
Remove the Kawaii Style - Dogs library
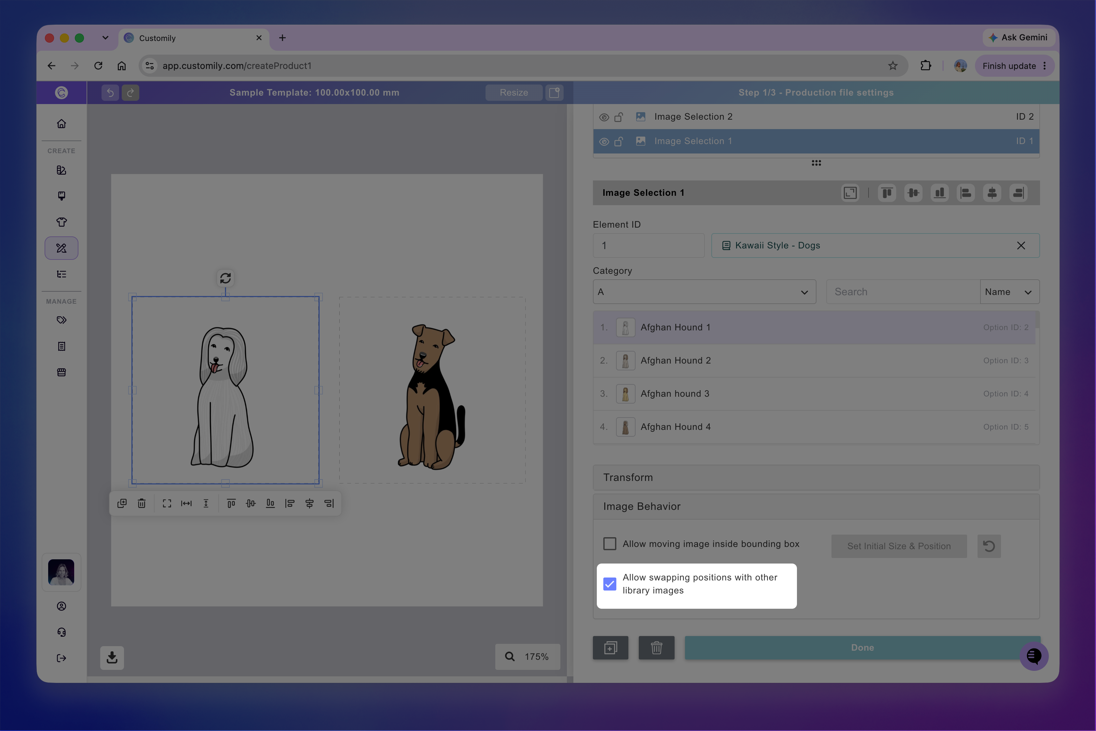[1021, 246]
